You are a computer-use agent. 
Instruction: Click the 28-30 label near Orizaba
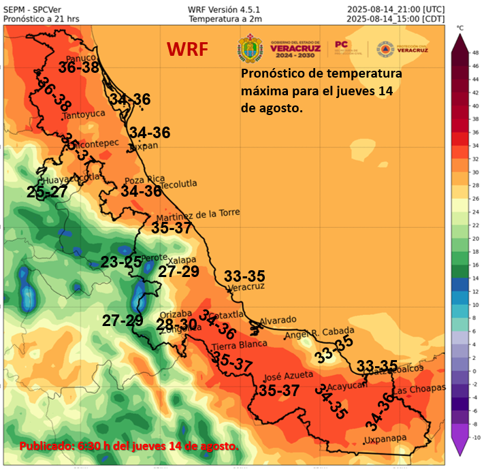click(176, 325)
